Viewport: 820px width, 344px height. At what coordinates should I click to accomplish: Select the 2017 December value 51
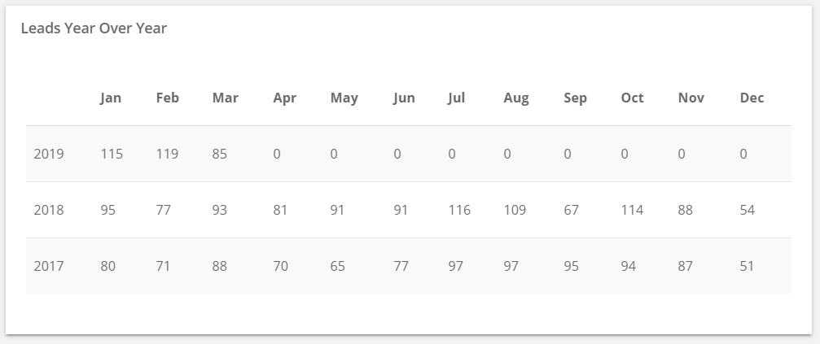[748, 266]
